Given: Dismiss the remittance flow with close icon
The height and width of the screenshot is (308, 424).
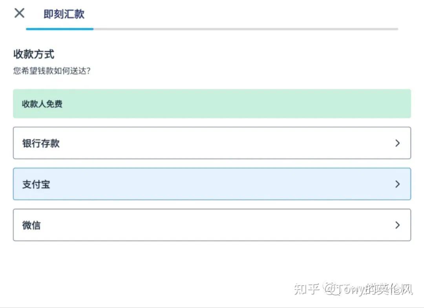Looking at the screenshot, I should tap(18, 13).
